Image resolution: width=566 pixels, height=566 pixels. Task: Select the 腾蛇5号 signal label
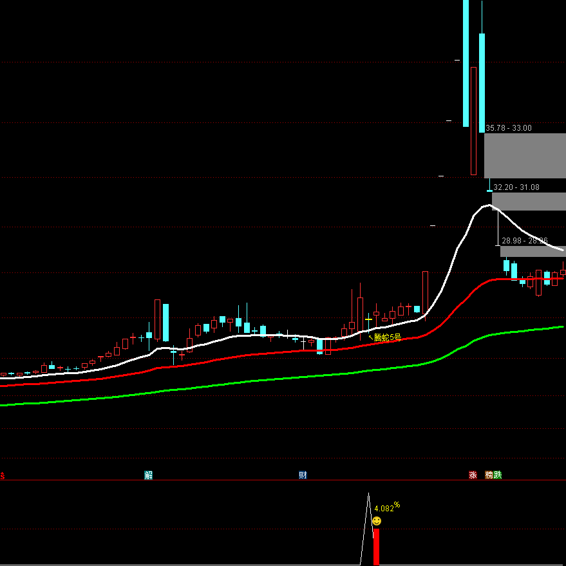coord(388,337)
